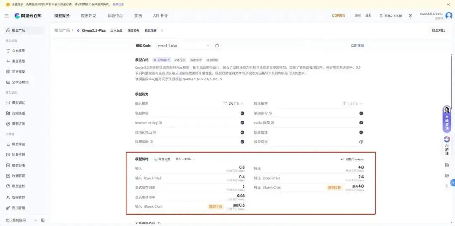This screenshot has height=226, width=455.
Task: Click the info icon beside 工具调用价格
Action: pos(158,223)
